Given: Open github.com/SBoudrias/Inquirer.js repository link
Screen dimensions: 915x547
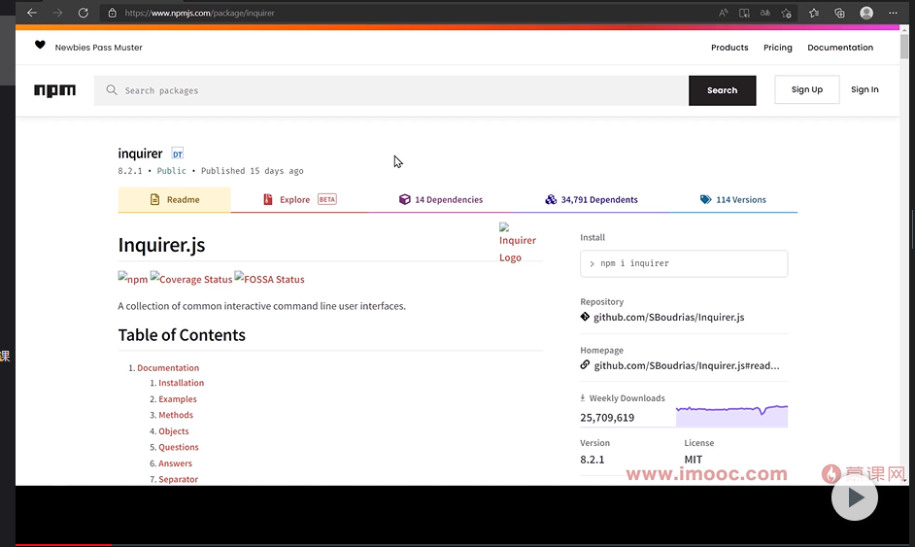Looking at the screenshot, I should [668, 317].
